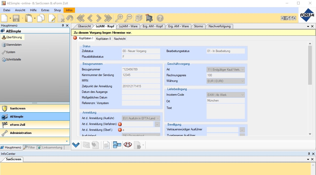Open the Datei menu

tap(7, 10)
